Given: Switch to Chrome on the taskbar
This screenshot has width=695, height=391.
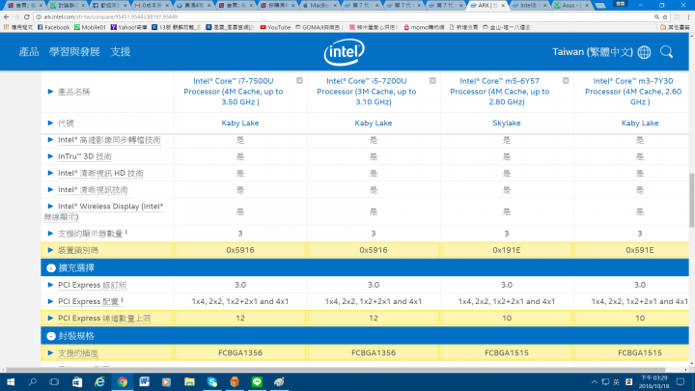Looking at the screenshot, I should tap(123, 381).
